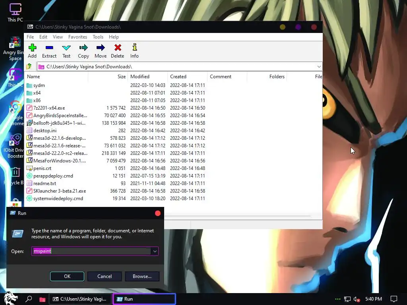The height and width of the screenshot is (305, 407).
Task: Select the mesa3d-22.2.0-rc2-relea... file row
Action: [116, 153]
